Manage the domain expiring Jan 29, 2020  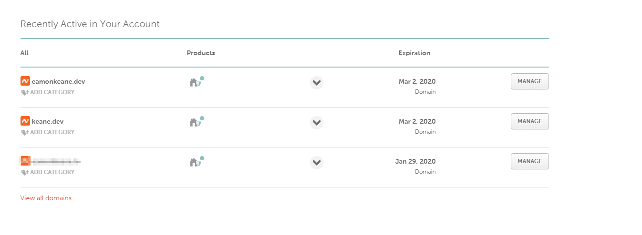point(529,161)
